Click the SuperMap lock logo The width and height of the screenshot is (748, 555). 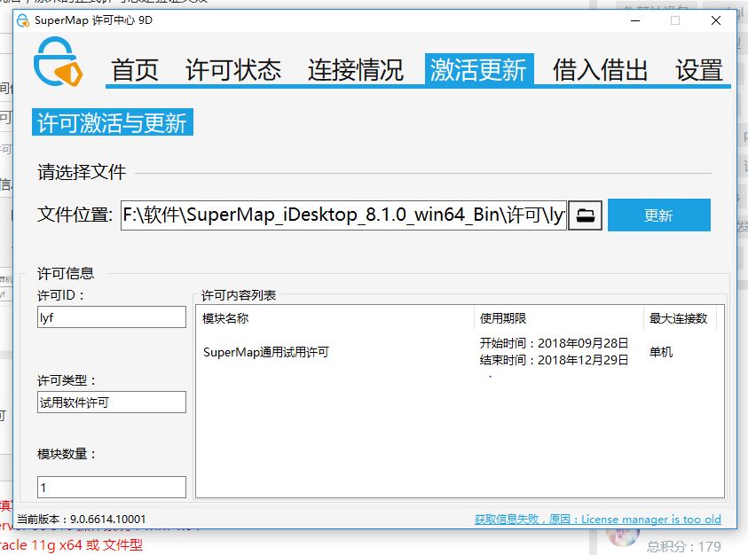coord(59,62)
